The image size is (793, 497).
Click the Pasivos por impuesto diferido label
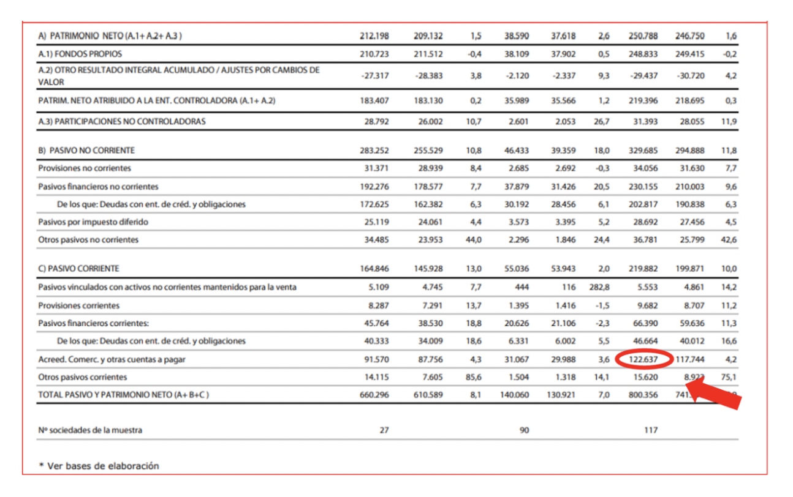93,222
